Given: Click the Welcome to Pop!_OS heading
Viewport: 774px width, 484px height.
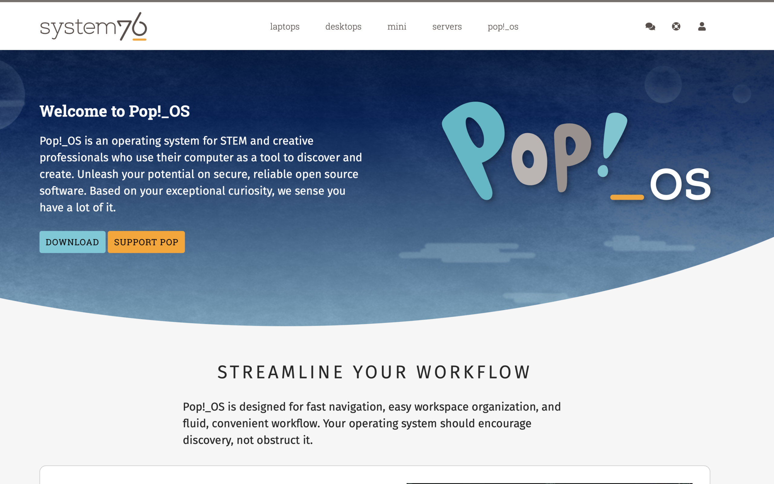Looking at the screenshot, I should [x=115, y=111].
